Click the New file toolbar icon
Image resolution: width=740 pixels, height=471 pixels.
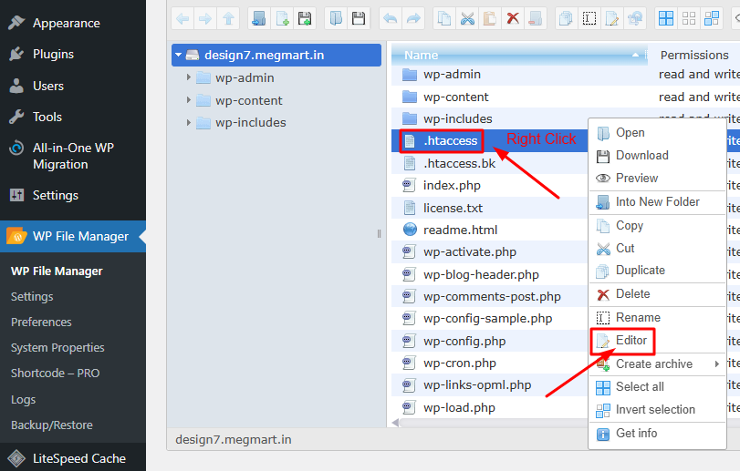[x=282, y=18]
